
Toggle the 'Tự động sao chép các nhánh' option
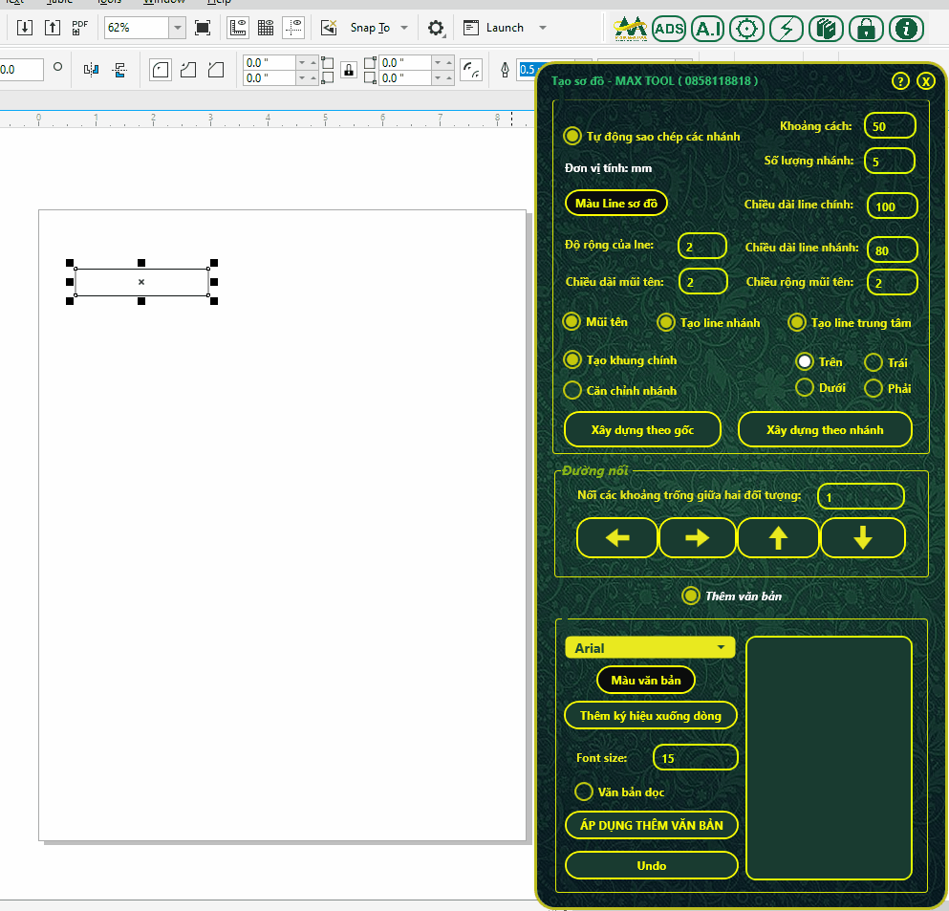point(572,136)
